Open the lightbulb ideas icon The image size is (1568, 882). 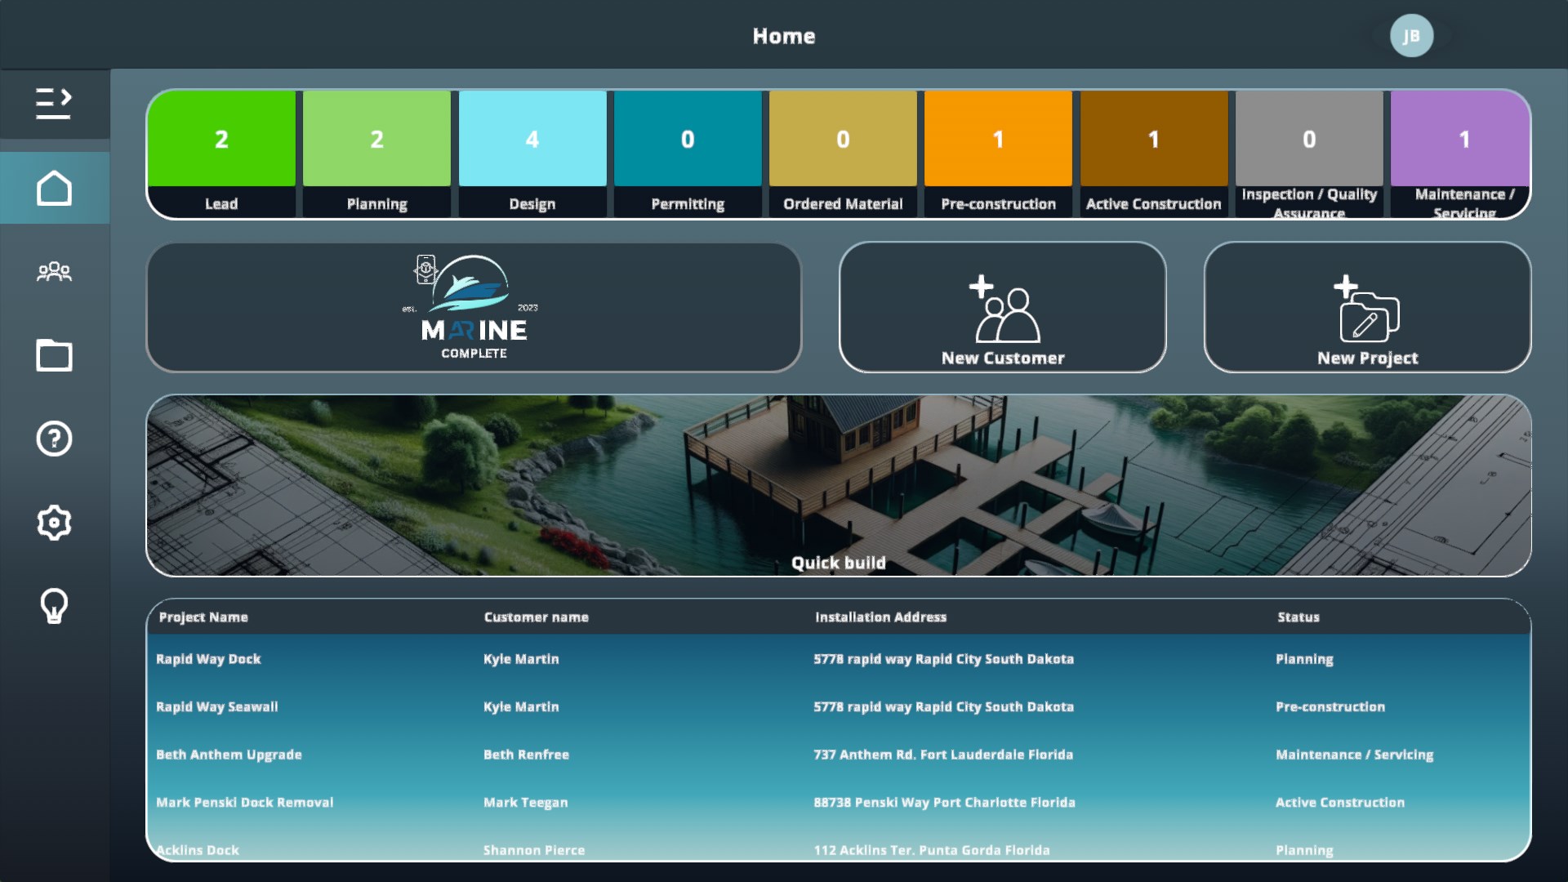coord(54,606)
